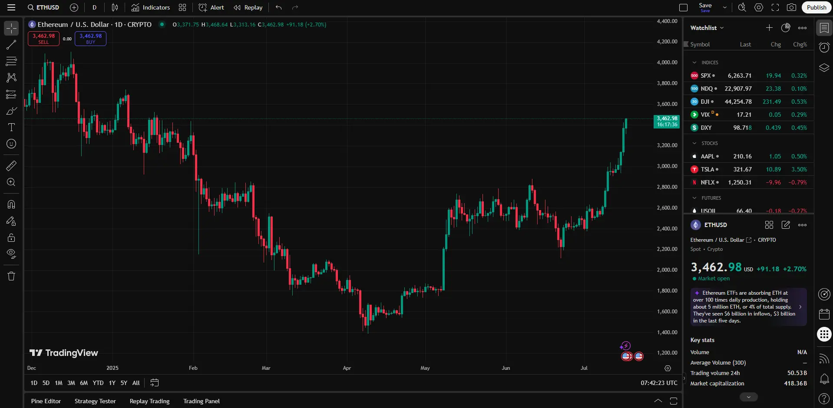Select the pattern drawing tool

pyautogui.click(x=11, y=78)
